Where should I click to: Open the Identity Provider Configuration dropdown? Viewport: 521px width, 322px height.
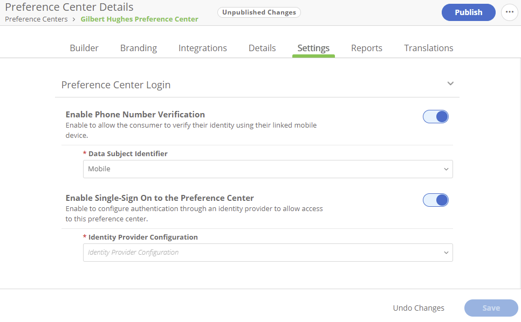click(446, 252)
